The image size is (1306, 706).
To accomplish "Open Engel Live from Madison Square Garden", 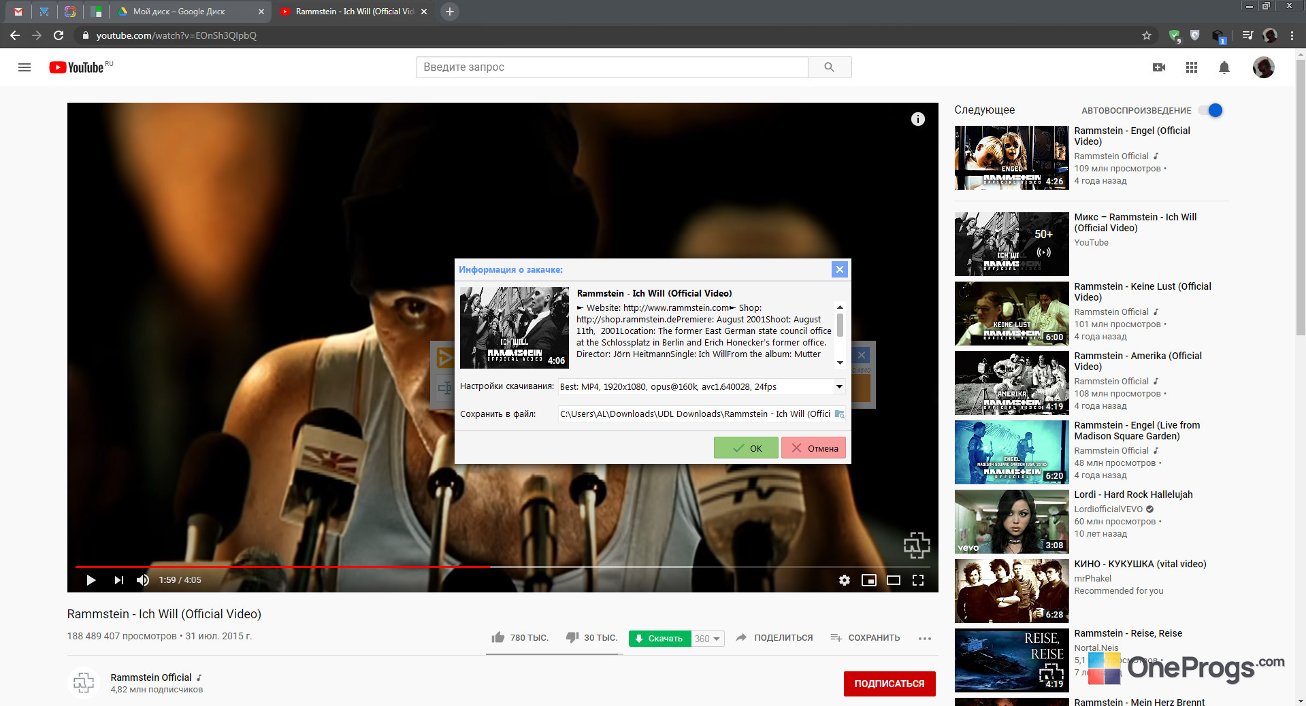I will coord(1011,452).
